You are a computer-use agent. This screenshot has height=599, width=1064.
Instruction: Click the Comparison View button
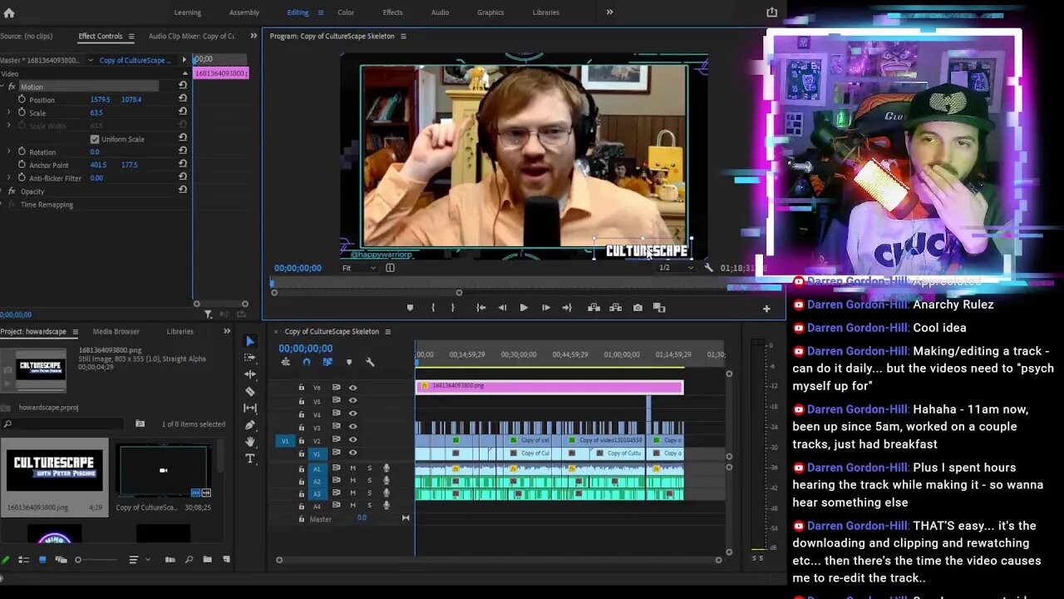[x=659, y=308]
